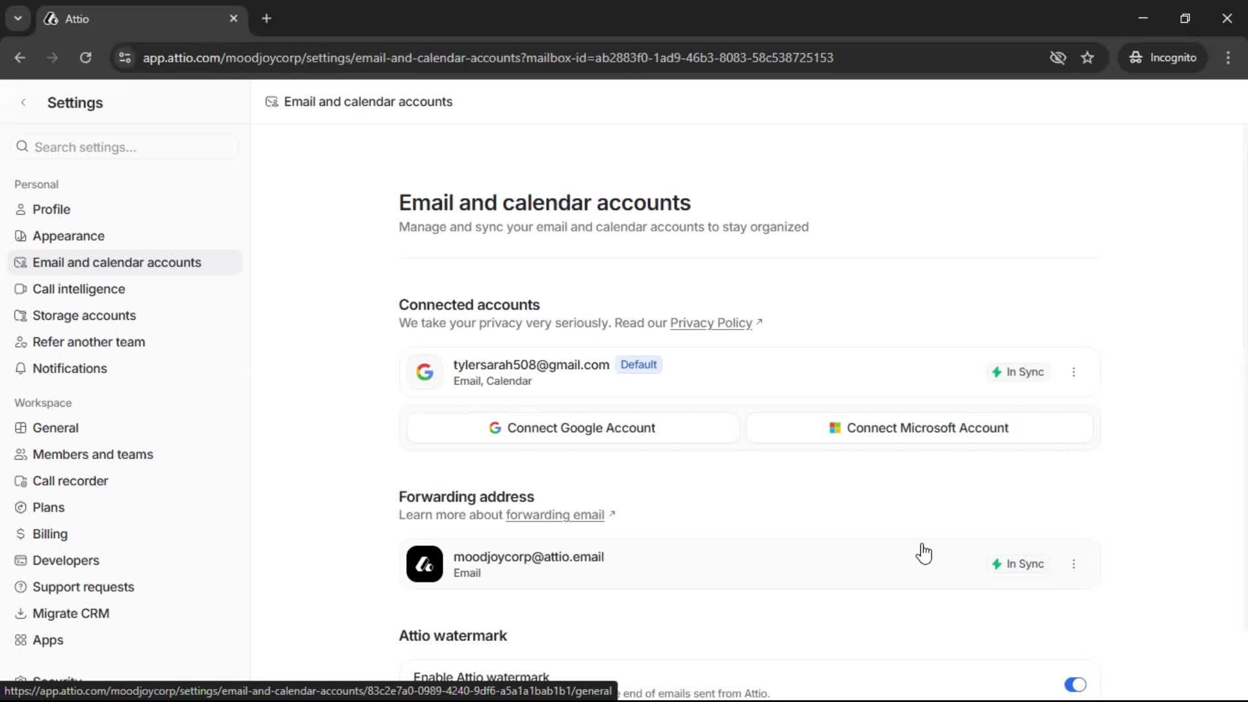Collapse Settings back with the left chevron
Image resolution: width=1248 pixels, height=702 pixels.
coord(23,102)
